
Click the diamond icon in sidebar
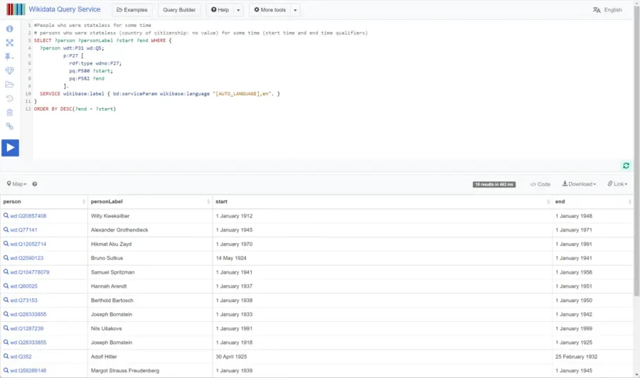tap(9, 70)
